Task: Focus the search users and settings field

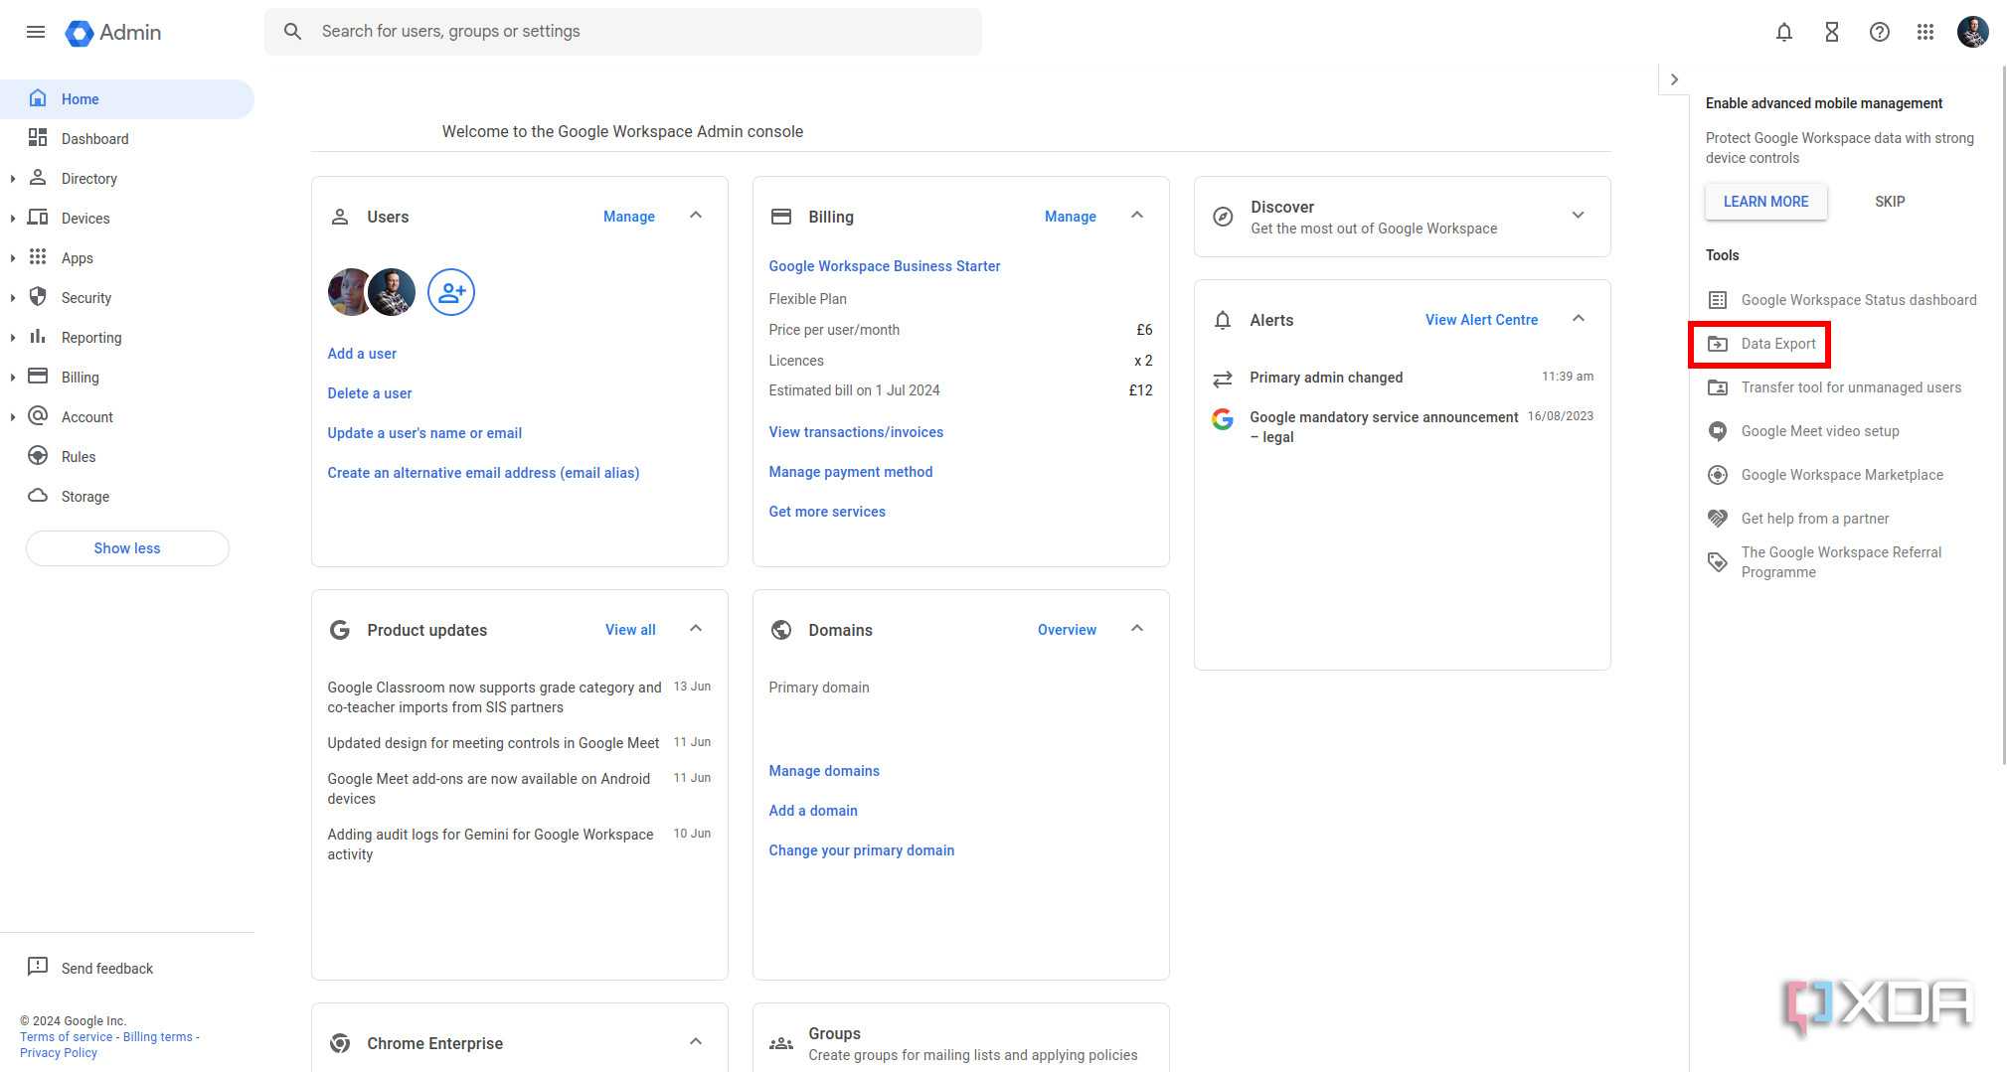Action: (623, 32)
